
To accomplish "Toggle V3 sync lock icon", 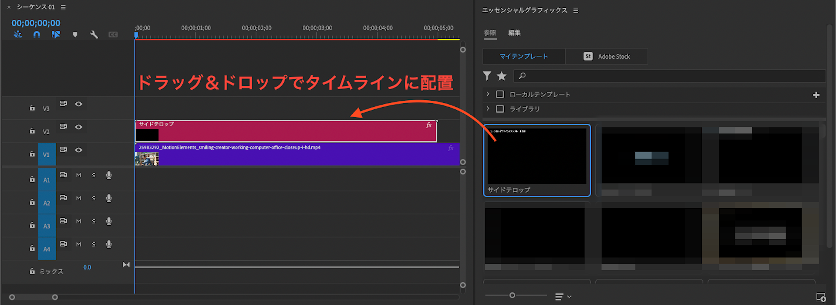I will (x=64, y=104).
